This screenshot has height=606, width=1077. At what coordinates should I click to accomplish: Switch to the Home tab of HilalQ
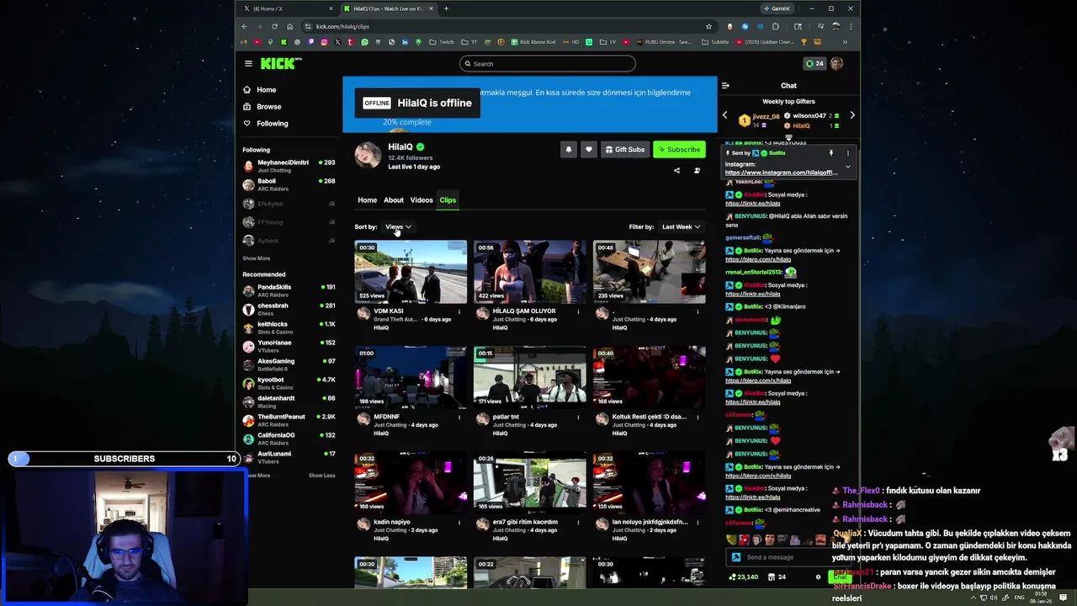tap(367, 200)
